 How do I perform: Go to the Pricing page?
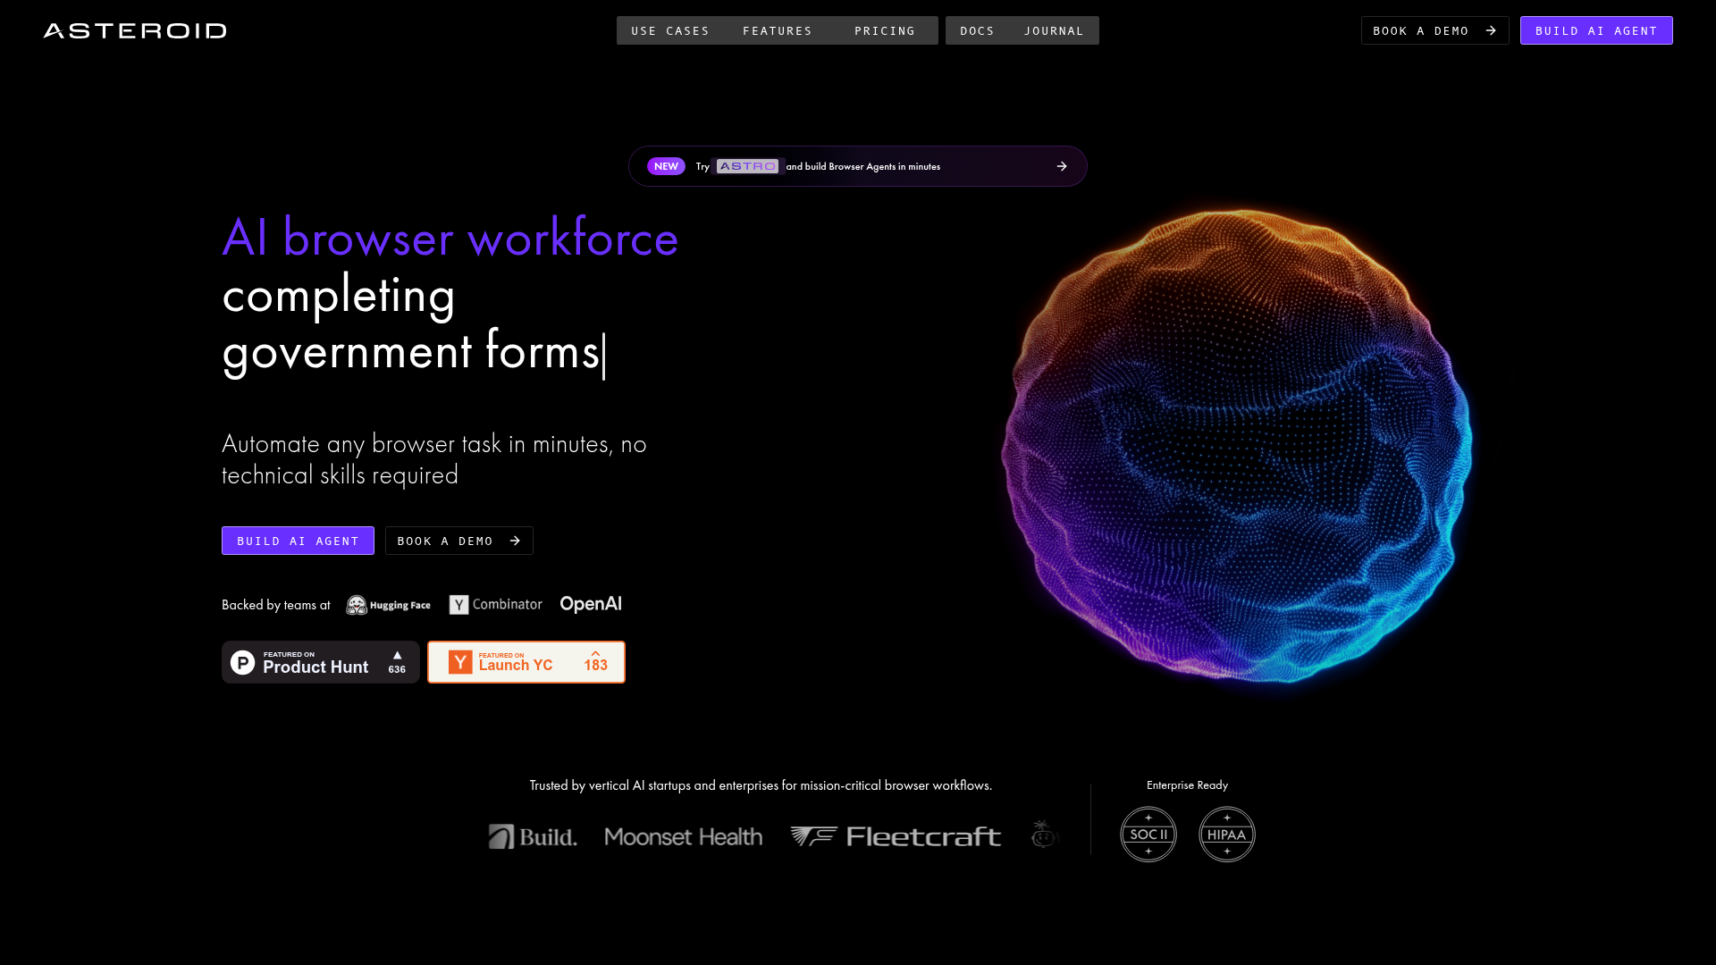coord(885,31)
